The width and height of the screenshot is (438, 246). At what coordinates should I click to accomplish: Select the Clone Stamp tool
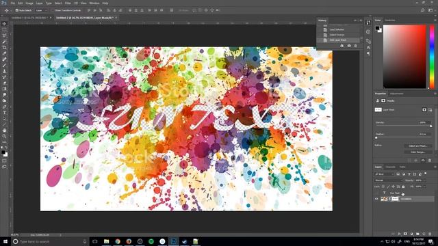click(x=4, y=71)
